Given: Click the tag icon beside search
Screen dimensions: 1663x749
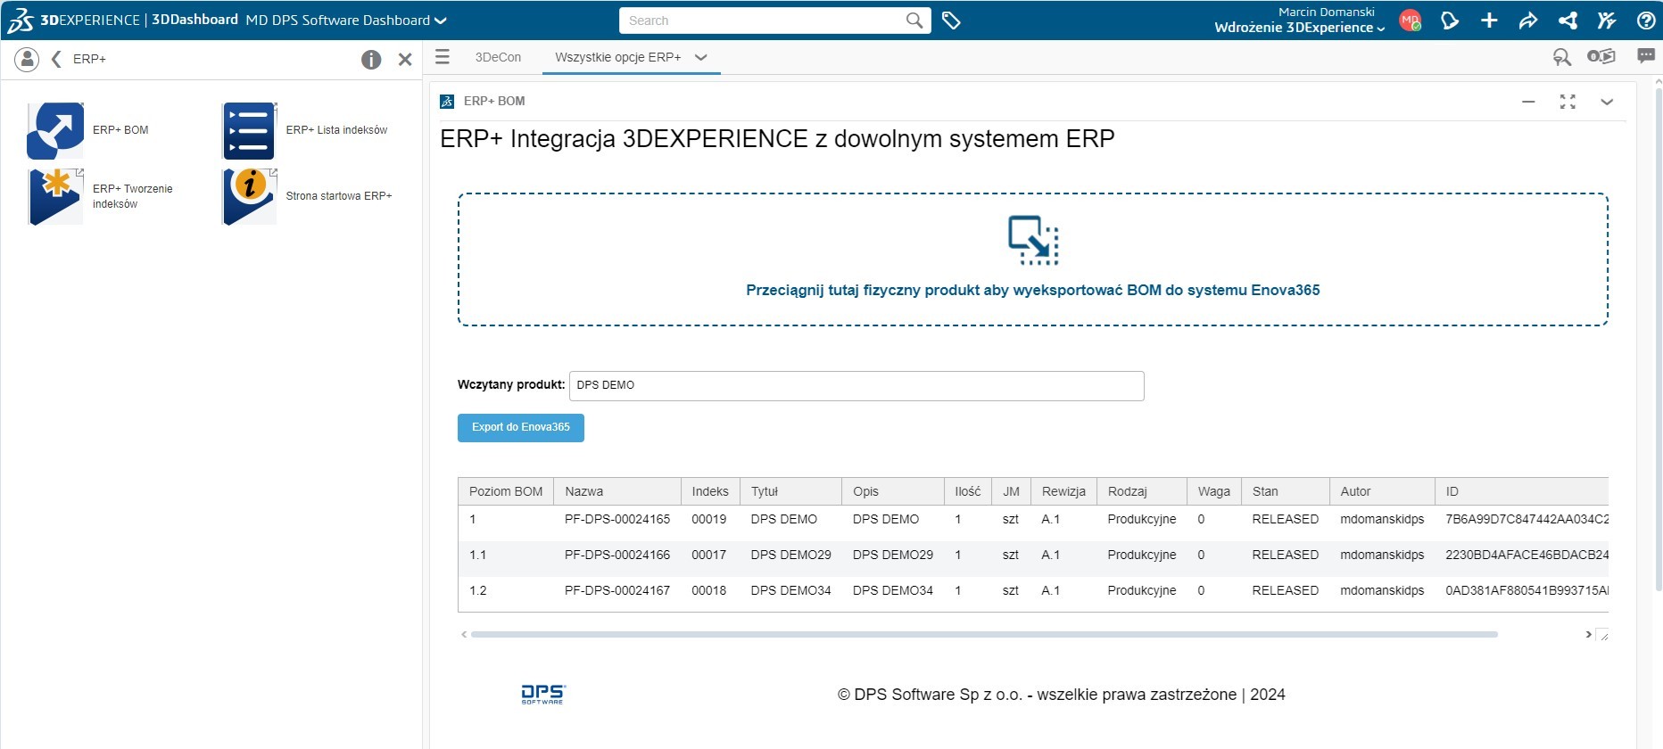Looking at the screenshot, I should click(951, 21).
